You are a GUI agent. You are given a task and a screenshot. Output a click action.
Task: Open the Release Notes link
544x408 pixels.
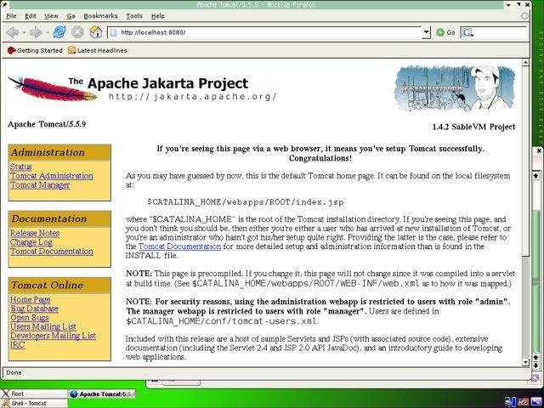tap(35, 233)
